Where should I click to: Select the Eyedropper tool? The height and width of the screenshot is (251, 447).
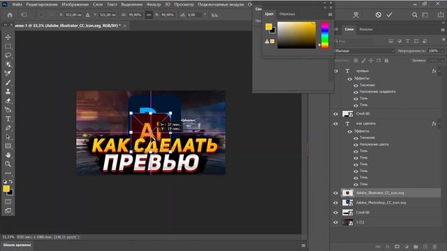(8, 73)
